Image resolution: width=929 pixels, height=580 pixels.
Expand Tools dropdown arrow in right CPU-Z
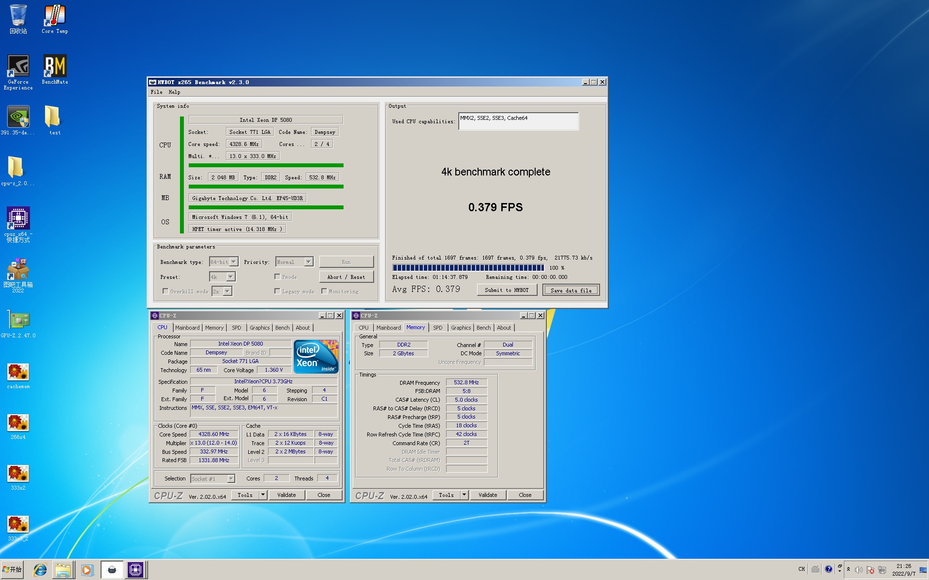click(x=464, y=494)
